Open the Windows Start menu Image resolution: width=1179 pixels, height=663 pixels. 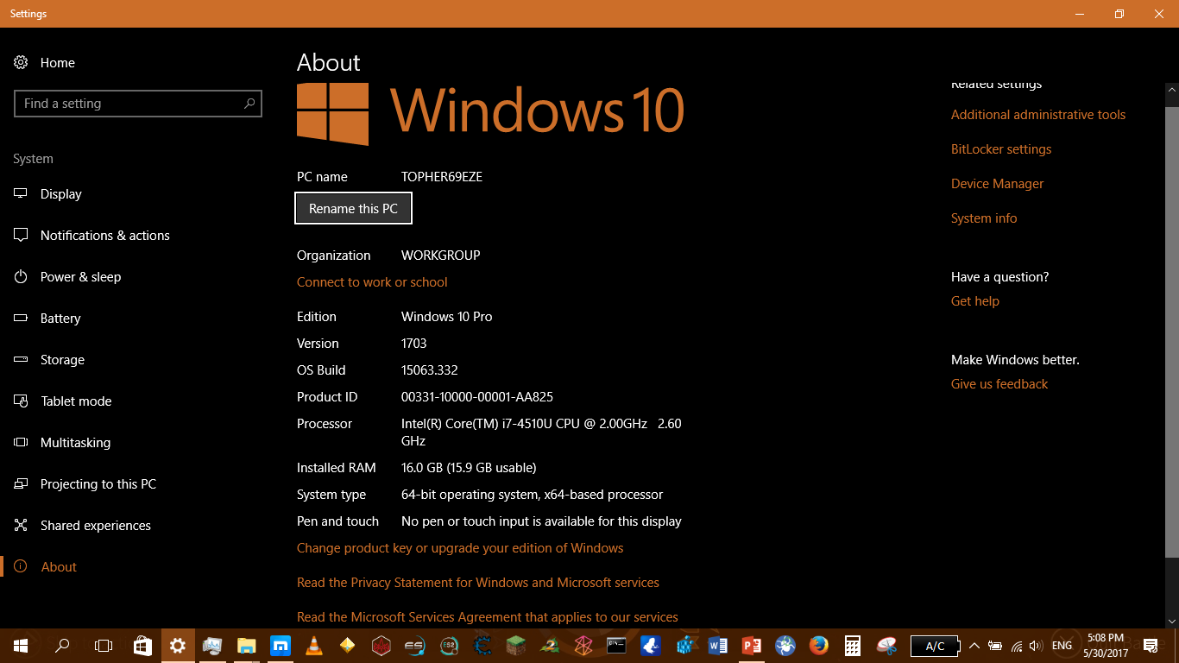click(21, 646)
